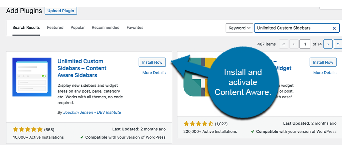Open the Joachim Jensen - DEV Institute author link

[92, 113]
